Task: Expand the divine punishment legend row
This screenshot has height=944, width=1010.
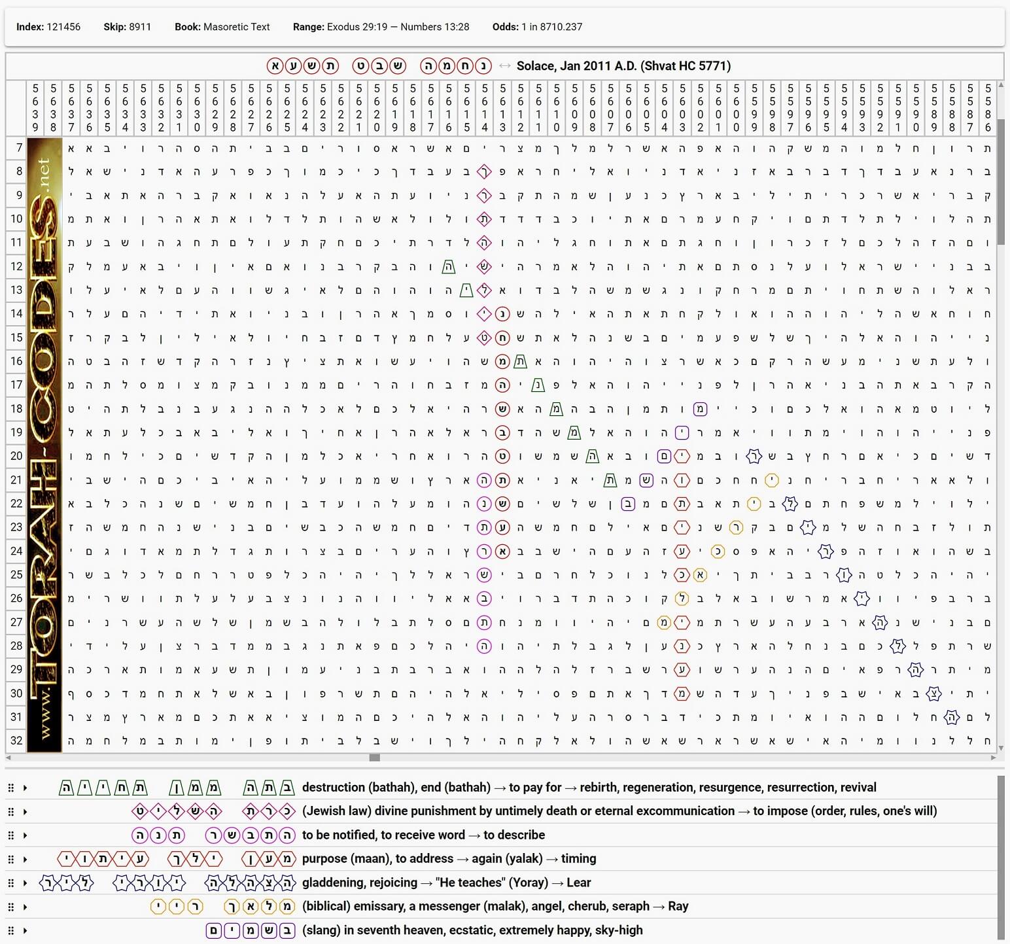Action: [x=25, y=812]
